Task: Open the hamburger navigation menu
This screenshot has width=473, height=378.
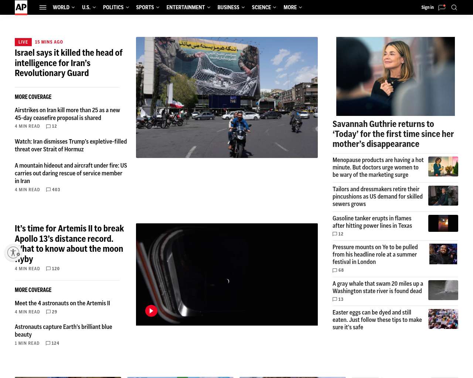Action: click(x=43, y=7)
